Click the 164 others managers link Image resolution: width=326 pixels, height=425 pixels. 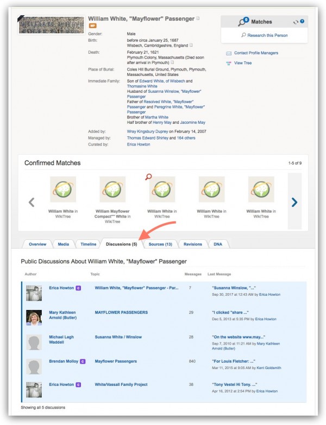[x=186, y=138]
